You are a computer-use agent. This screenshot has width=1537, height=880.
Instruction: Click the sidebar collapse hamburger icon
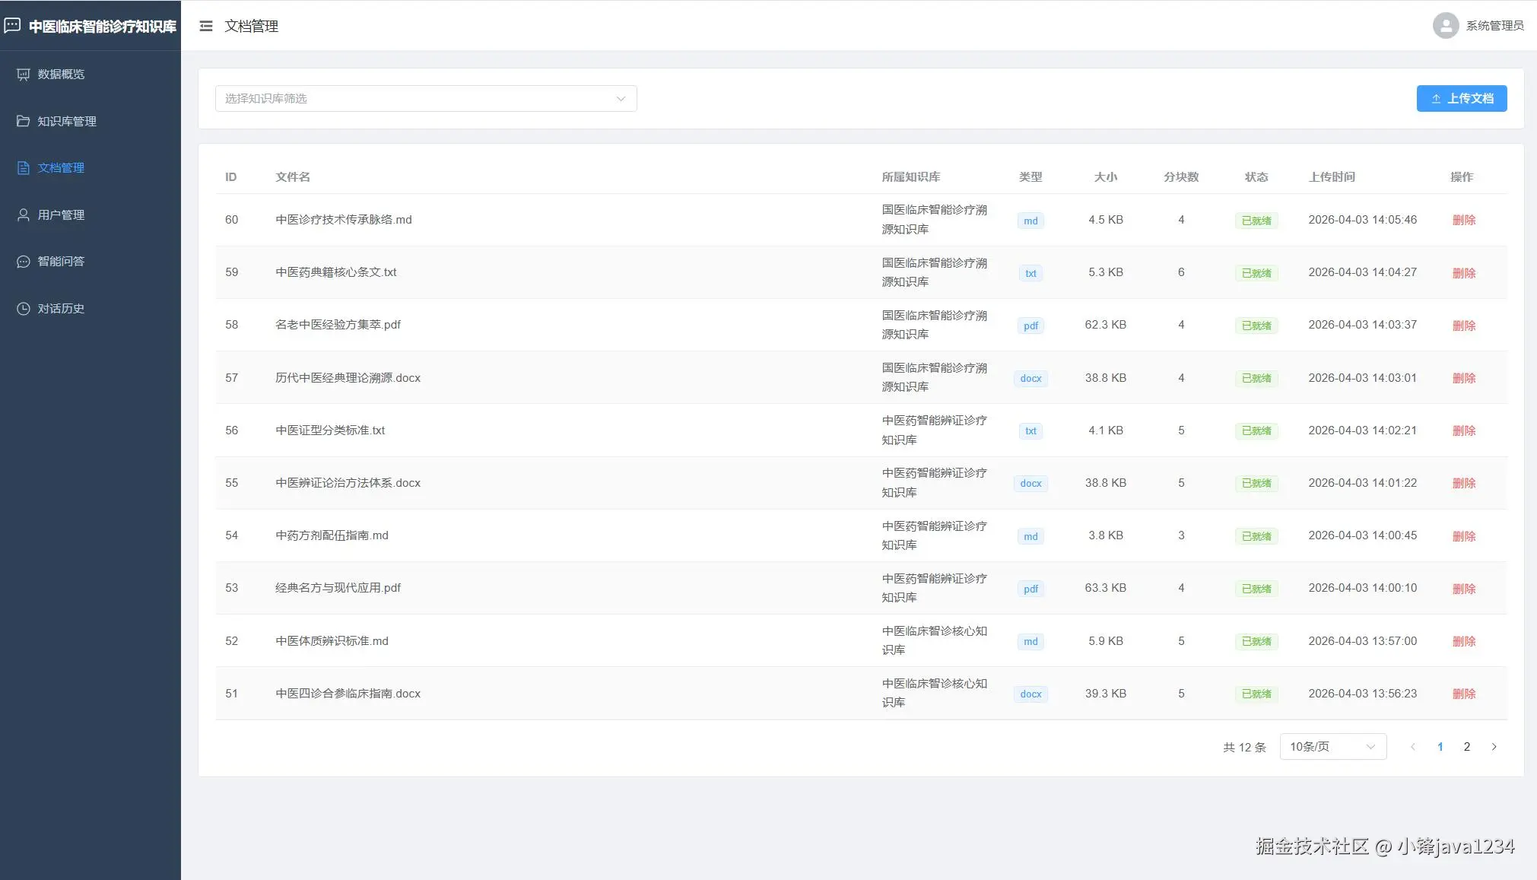click(205, 26)
